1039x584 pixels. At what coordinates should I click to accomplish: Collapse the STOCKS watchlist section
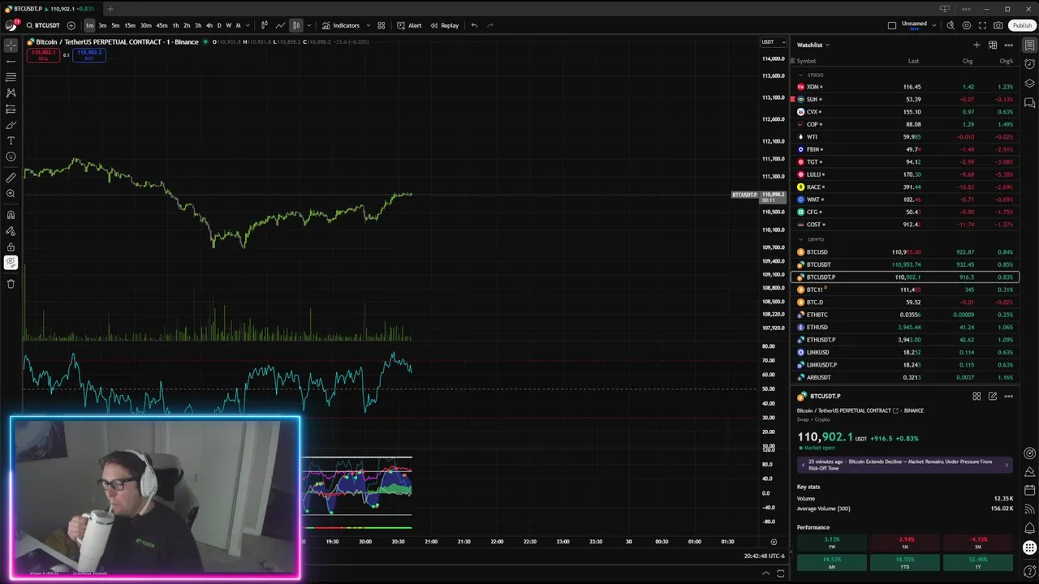click(x=800, y=75)
